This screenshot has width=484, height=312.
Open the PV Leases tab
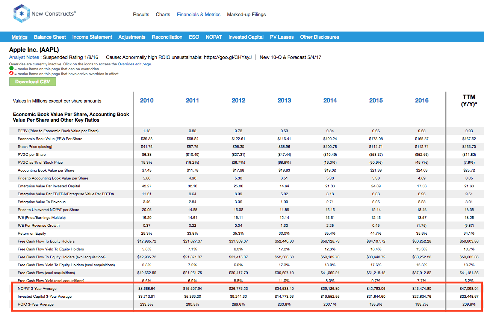pyautogui.click(x=282, y=37)
